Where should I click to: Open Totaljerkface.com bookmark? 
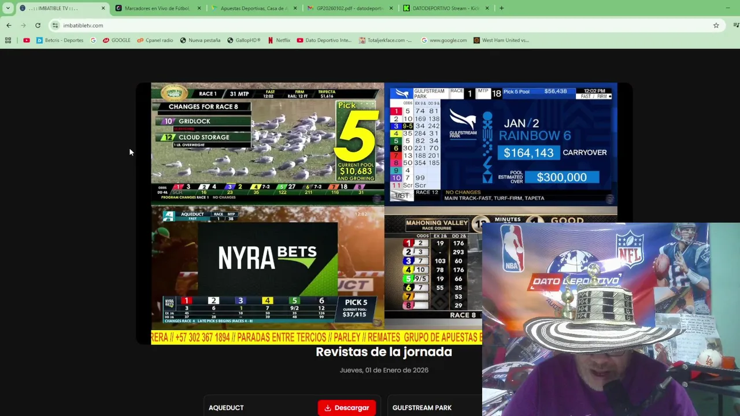386,40
